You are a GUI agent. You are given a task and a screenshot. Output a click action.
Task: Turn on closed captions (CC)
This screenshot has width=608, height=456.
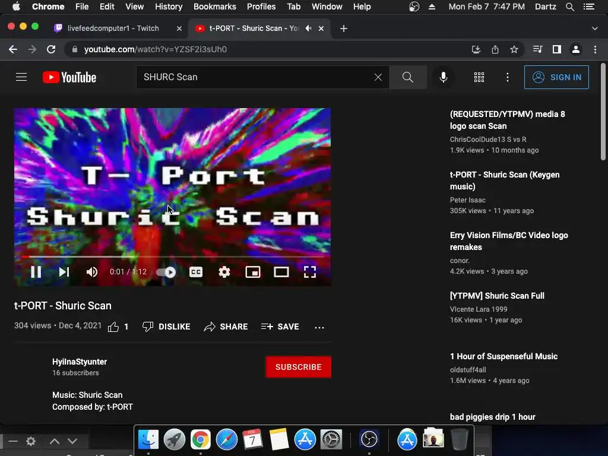click(x=196, y=272)
